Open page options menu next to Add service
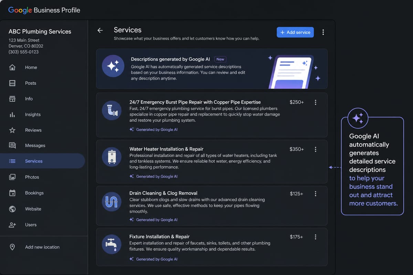 323,32
